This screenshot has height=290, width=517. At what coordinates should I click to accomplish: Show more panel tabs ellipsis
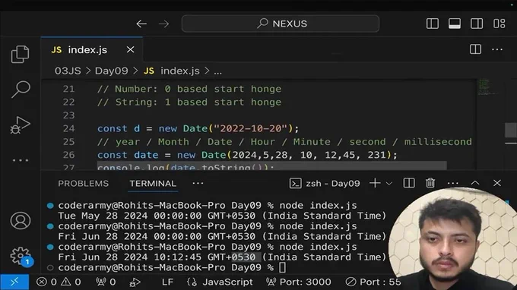pos(198,184)
